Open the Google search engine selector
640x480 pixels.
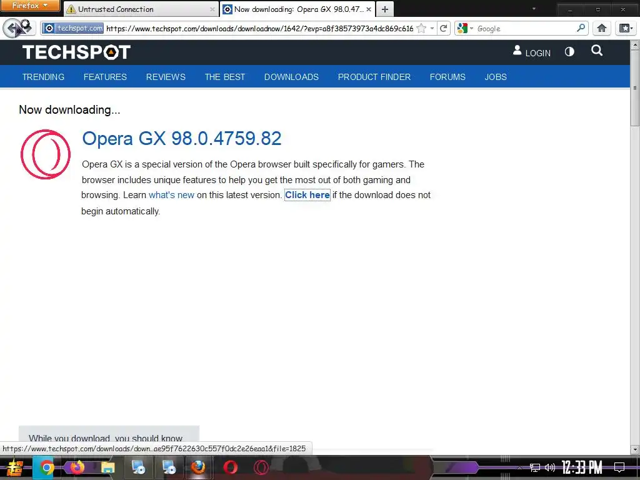click(x=465, y=29)
